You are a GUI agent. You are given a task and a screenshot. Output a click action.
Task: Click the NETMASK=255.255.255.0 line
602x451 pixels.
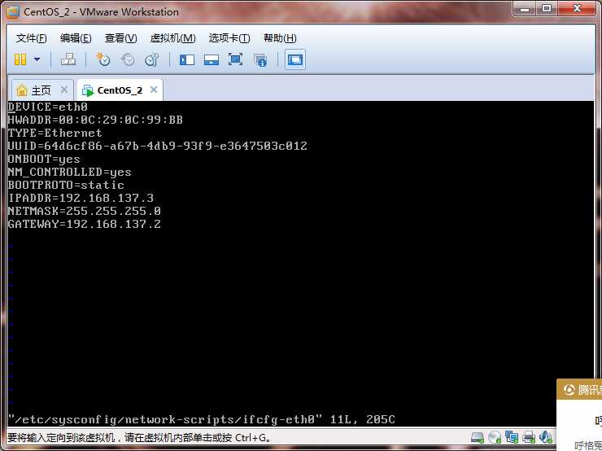click(84, 212)
